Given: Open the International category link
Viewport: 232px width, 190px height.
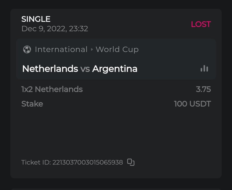Looking at the screenshot, I should [61, 49].
